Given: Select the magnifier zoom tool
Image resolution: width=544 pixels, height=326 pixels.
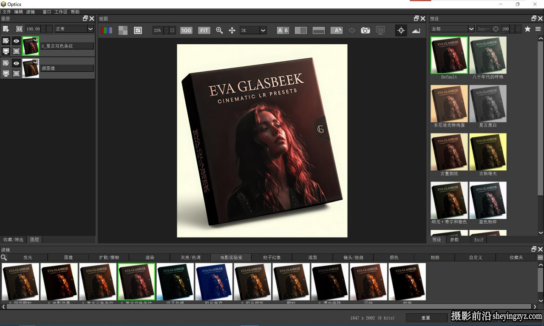Looking at the screenshot, I should tap(219, 30).
